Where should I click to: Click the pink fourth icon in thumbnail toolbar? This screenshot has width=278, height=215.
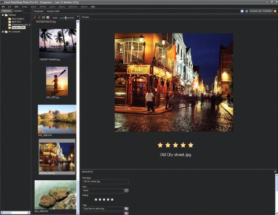(48, 17)
